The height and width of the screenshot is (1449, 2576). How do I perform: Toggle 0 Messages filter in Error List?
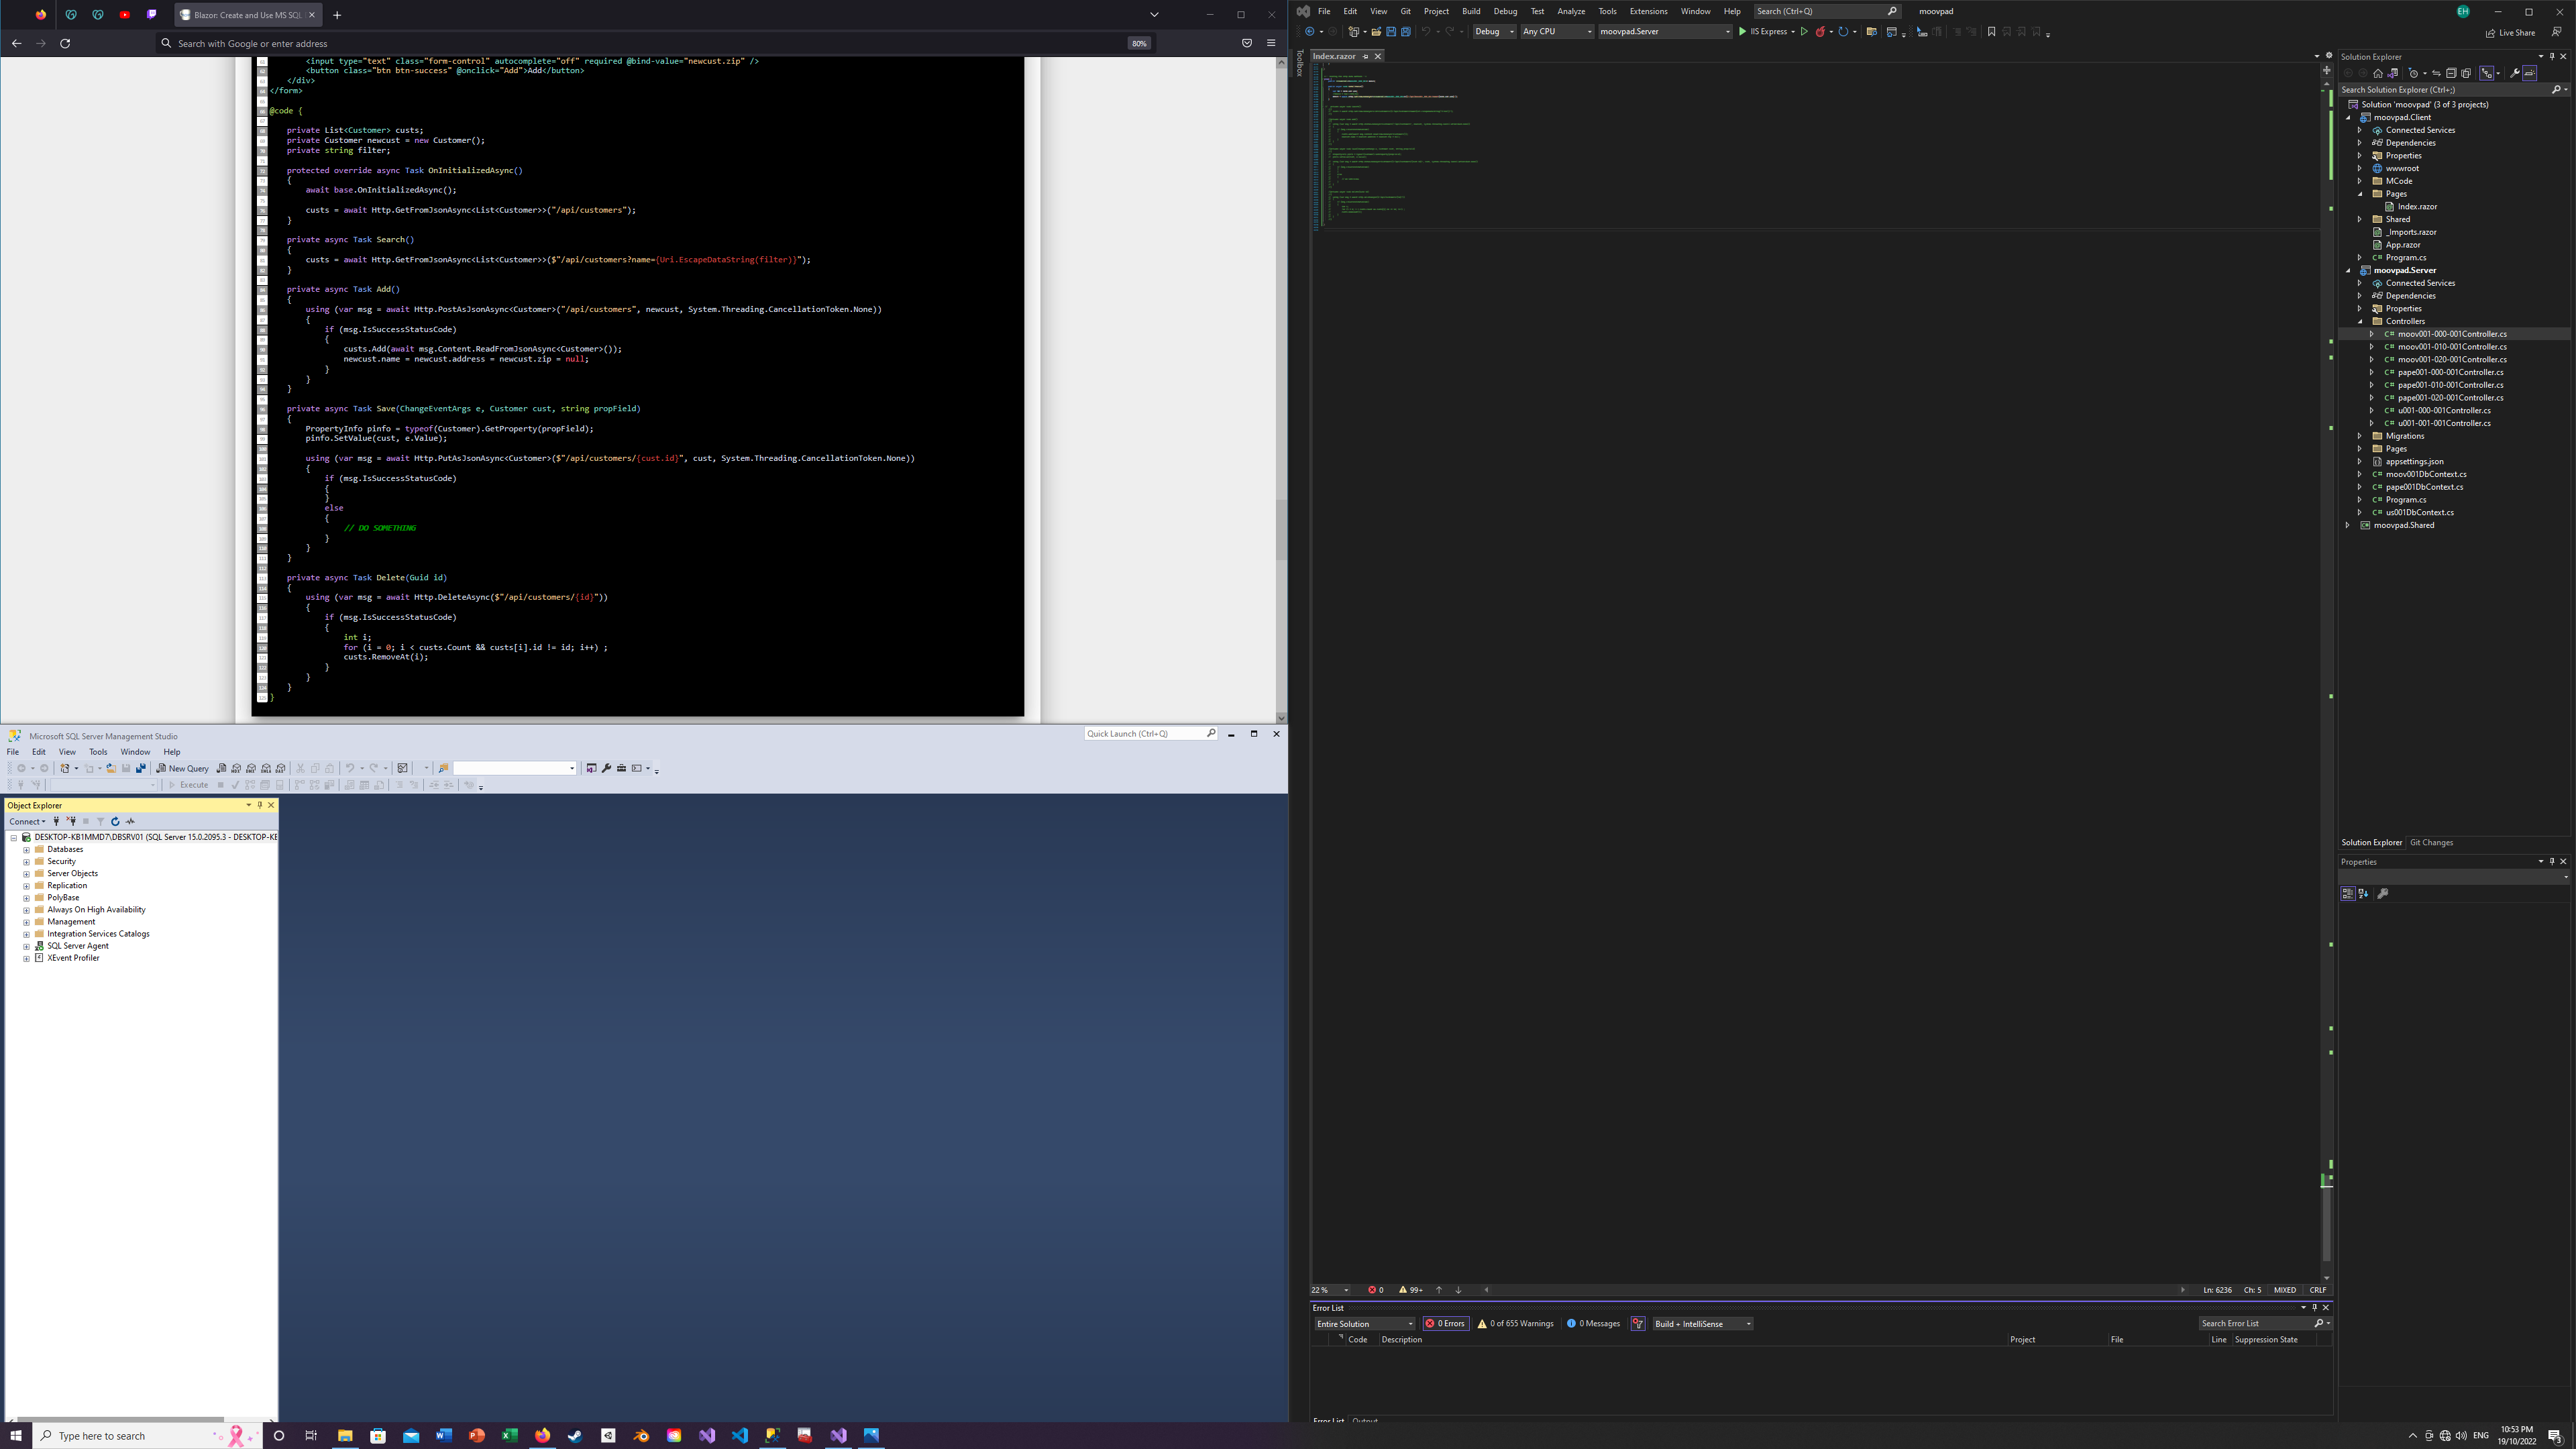point(1593,1324)
